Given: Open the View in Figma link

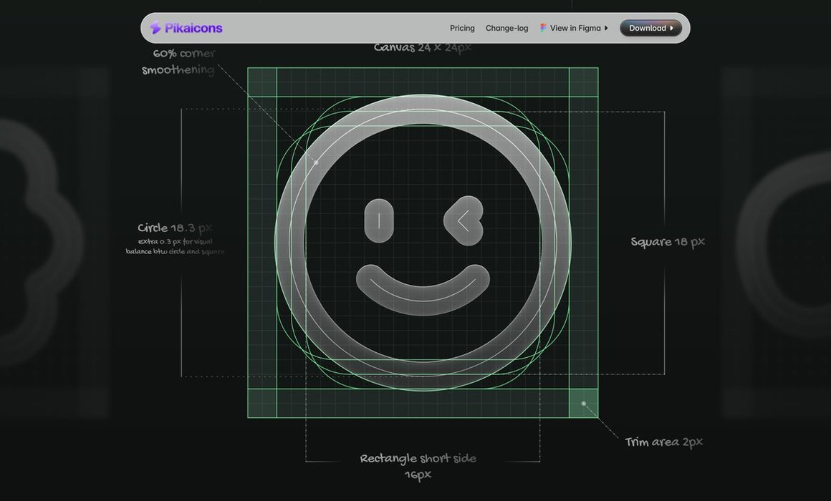Looking at the screenshot, I should (574, 28).
